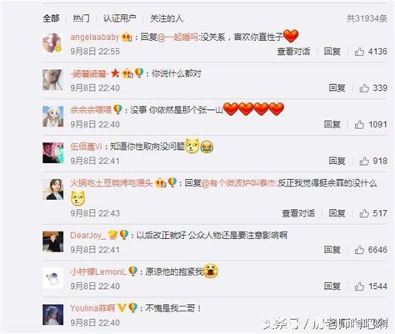The height and width of the screenshot is (334, 395).
Task: Reply to DearJoy_'s comment
Action: click(x=332, y=250)
